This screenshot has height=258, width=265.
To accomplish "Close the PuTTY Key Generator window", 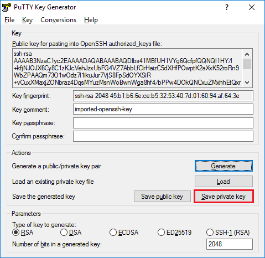I will [252, 7].
